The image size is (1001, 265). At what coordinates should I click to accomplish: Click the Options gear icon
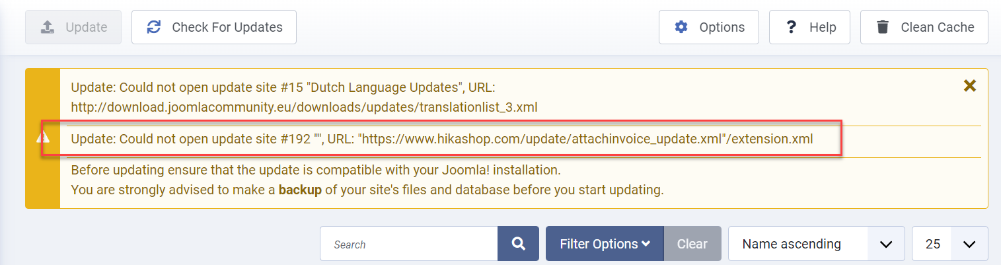point(681,27)
